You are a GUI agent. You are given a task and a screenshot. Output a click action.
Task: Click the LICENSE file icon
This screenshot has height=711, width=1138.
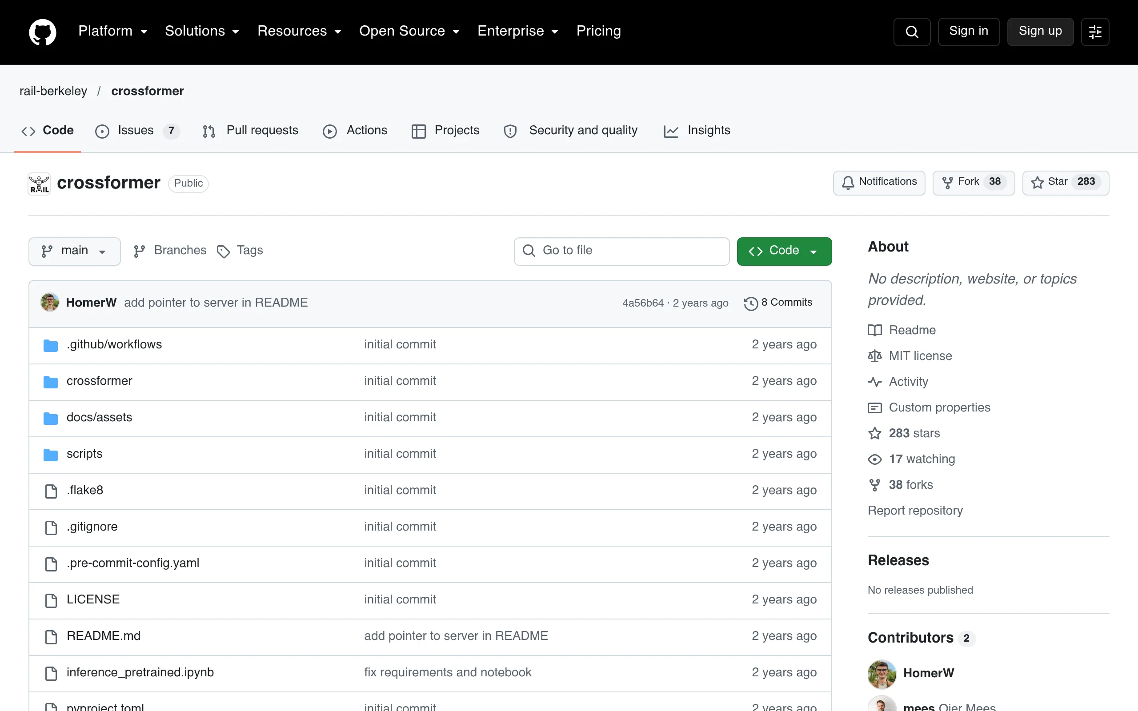51,600
